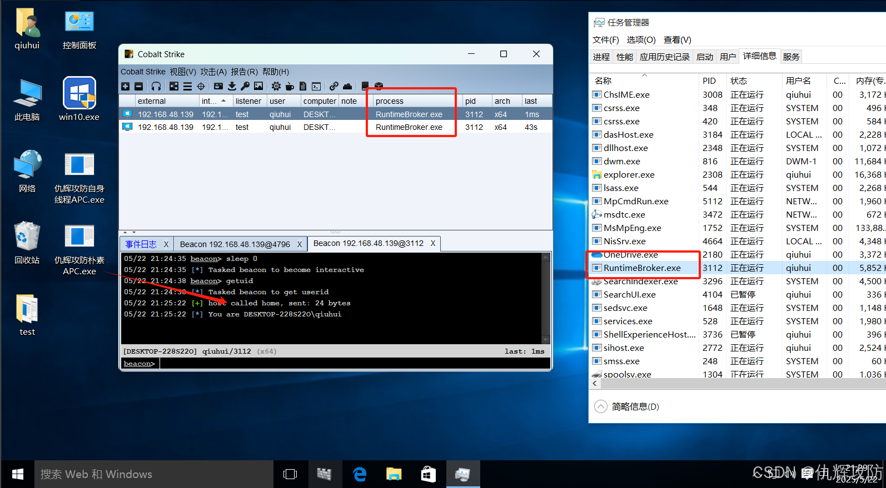This screenshot has height=488, width=886.
Task: Open help book icon in Cobalt Strike toolbar
Action: coord(365,86)
